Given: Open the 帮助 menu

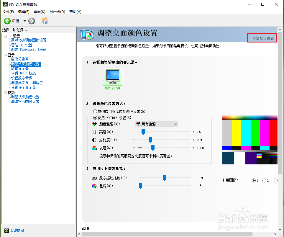Looking at the screenshot, I should [x=75, y=12].
